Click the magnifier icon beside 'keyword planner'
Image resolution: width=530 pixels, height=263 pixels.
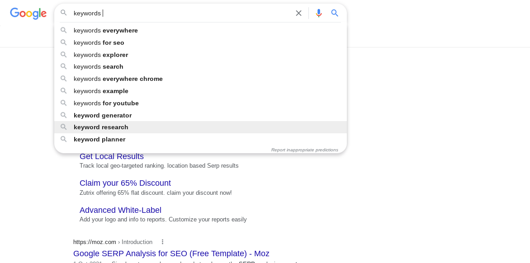64,139
